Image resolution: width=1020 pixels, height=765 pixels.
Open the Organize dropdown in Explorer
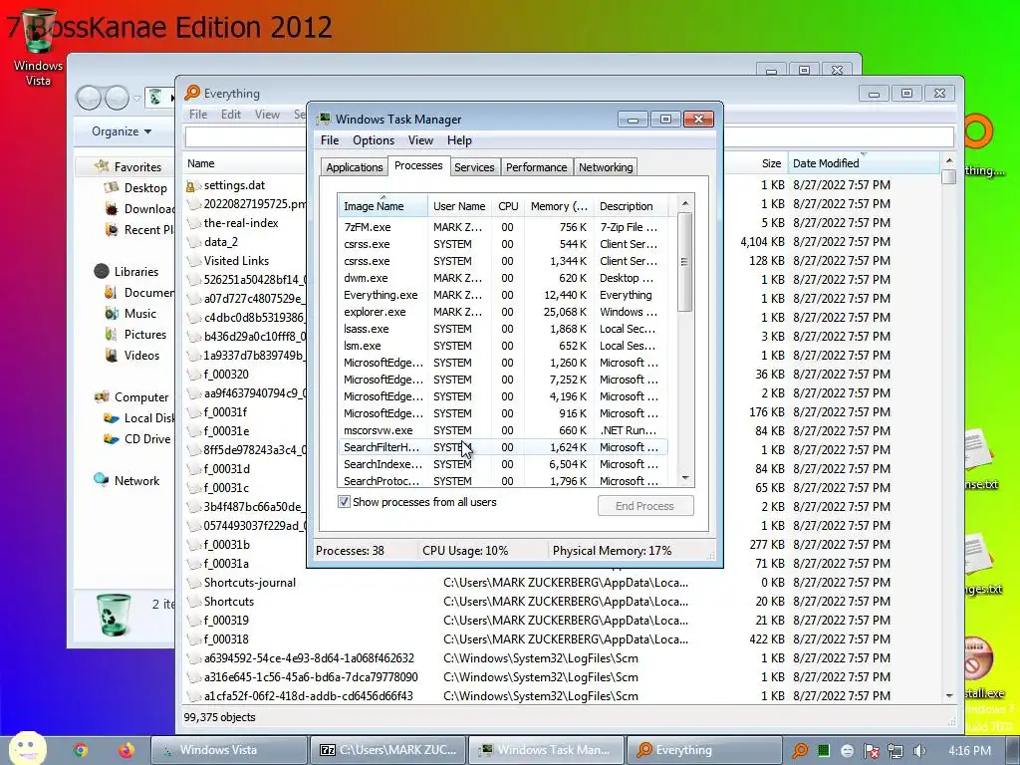(122, 131)
